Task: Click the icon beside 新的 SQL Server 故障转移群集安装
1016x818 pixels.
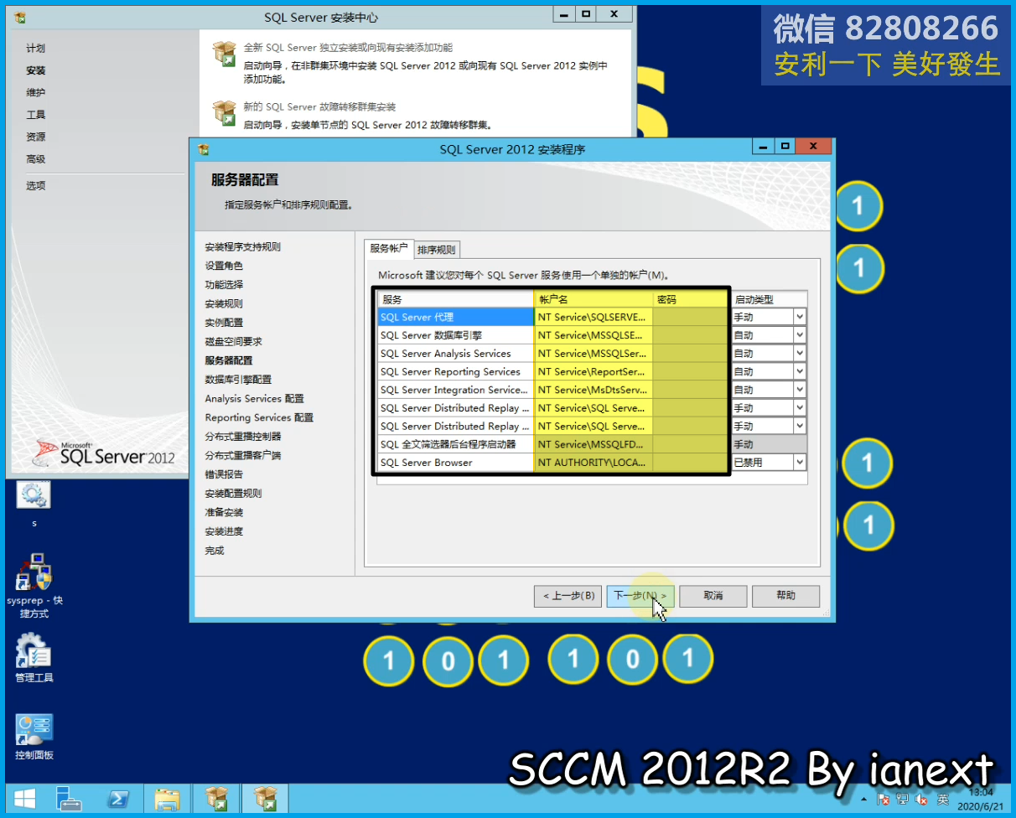Action: tap(225, 113)
